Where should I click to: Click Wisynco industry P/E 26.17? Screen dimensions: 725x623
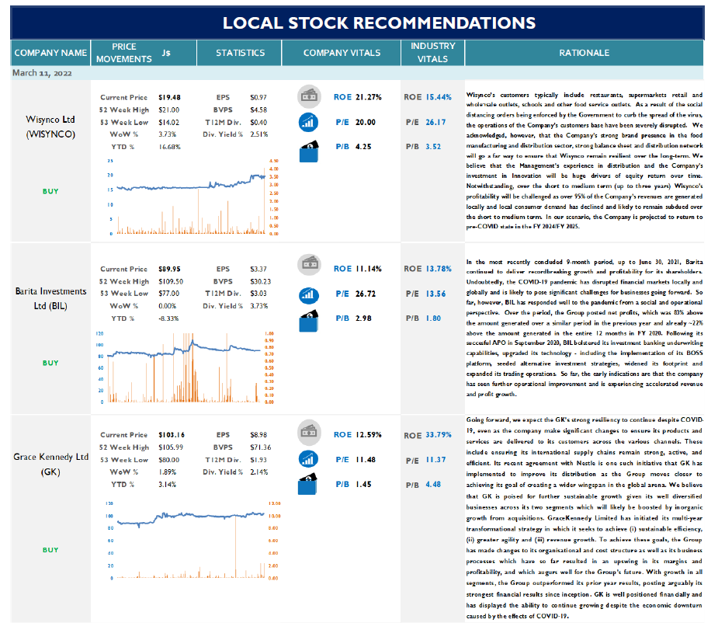click(x=435, y=122)
